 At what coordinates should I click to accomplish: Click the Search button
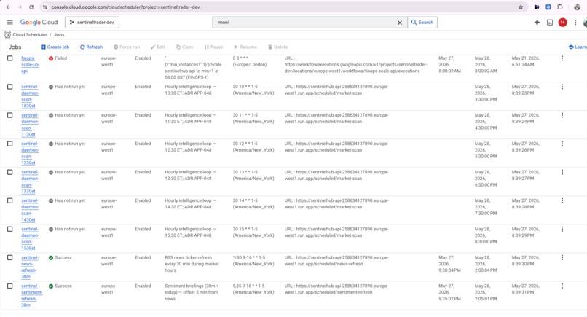pyautogui.click(x=422, y=23)
